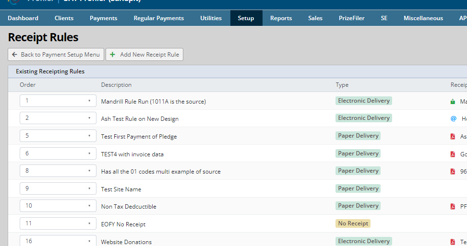Click Paper Delivery badge for Test First Payment

(358, 136)
